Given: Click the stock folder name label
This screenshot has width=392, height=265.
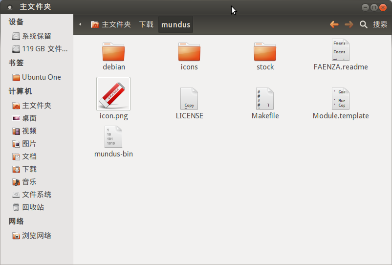Looking at the screenshot, I should (x=265, y=67).
